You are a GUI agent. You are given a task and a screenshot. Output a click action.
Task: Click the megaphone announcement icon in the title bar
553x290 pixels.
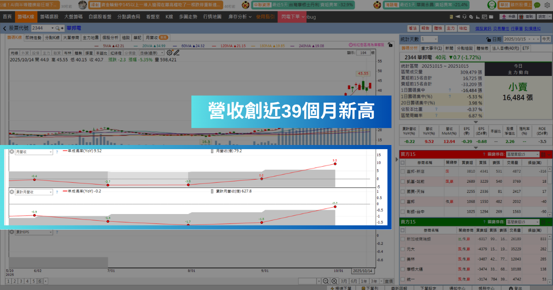click(458, 17)
